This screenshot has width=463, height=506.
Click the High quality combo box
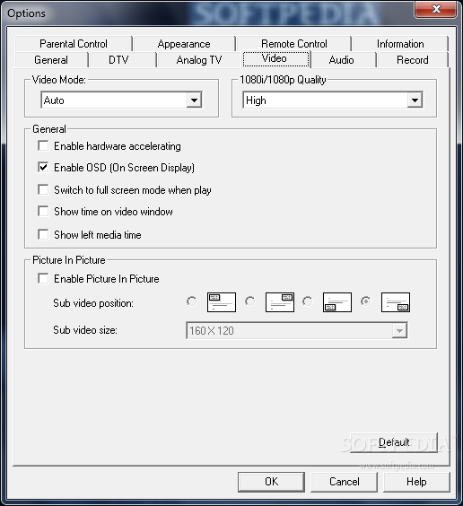pyautogui.click(x=333, y=100)
